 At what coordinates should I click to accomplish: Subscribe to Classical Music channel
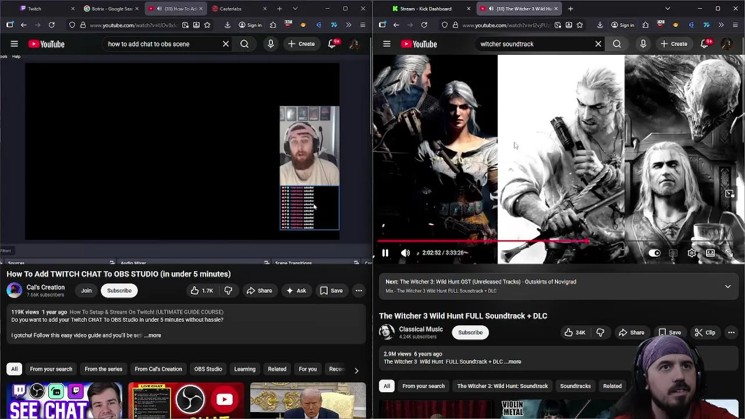470,332
